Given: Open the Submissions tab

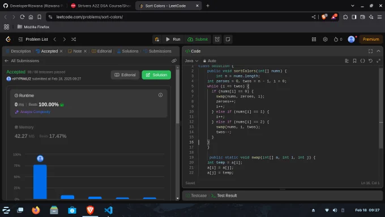Looking at the screenshot, I should [157, 51].
